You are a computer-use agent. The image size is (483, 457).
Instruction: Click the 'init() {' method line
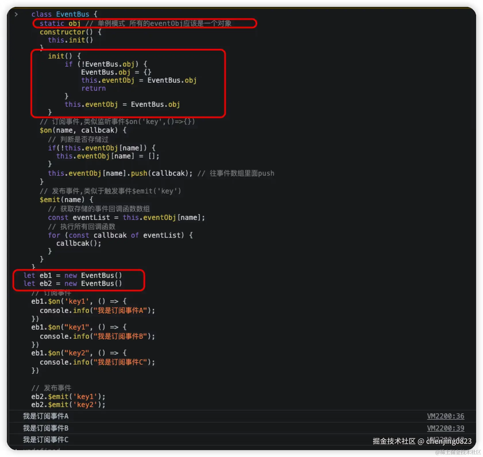tap(64, 56)
